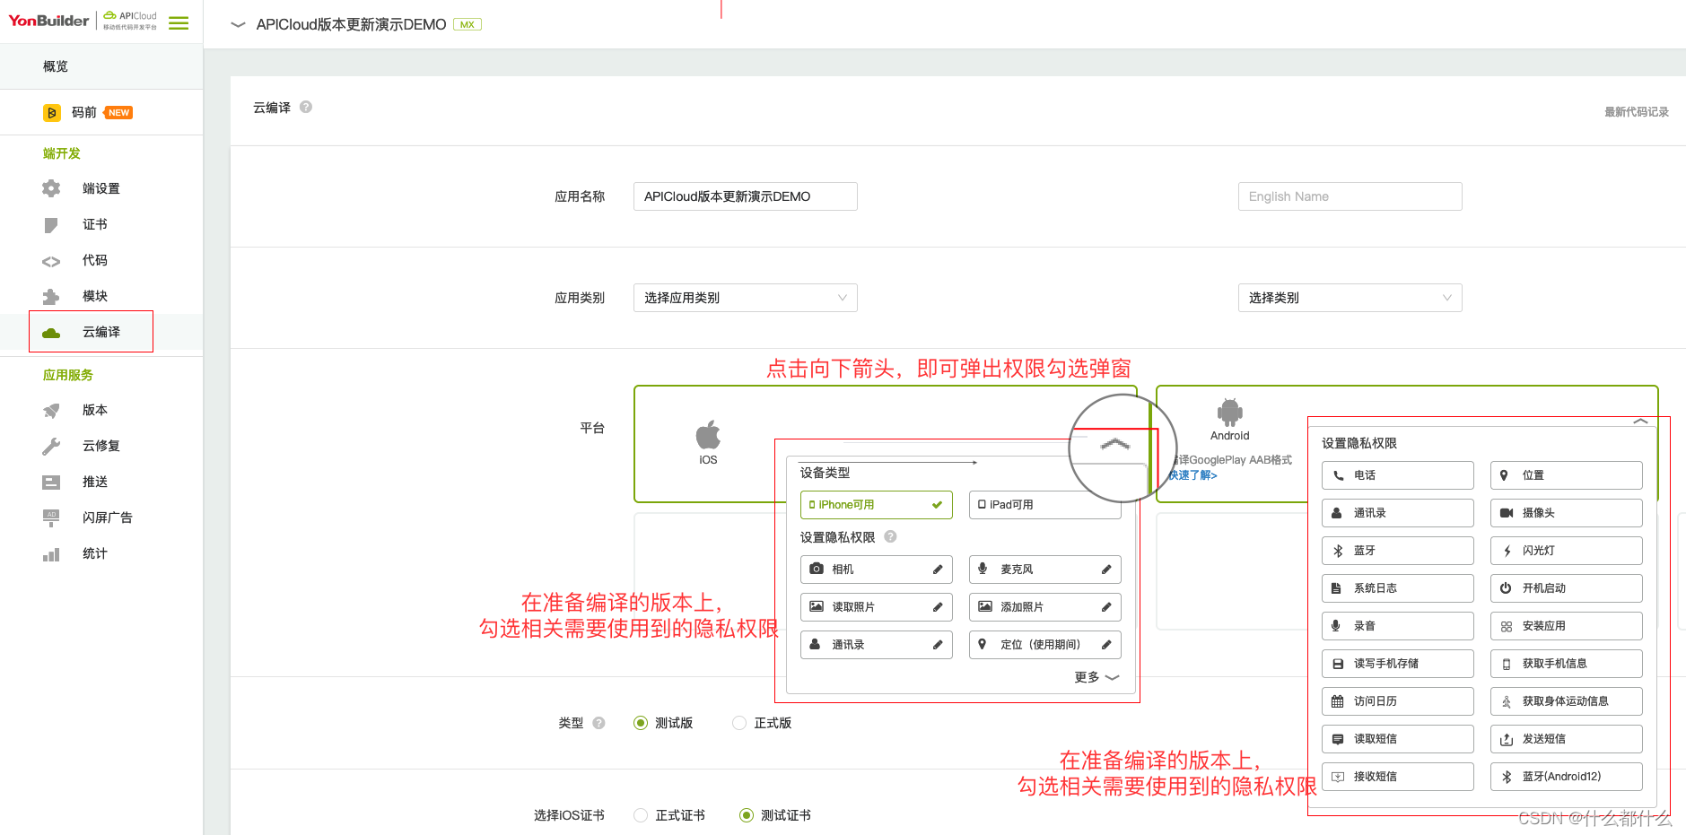Click the 模块 puzzle piece icon
The height and width of the screenshot is (835, 1686).
[51, 297]
